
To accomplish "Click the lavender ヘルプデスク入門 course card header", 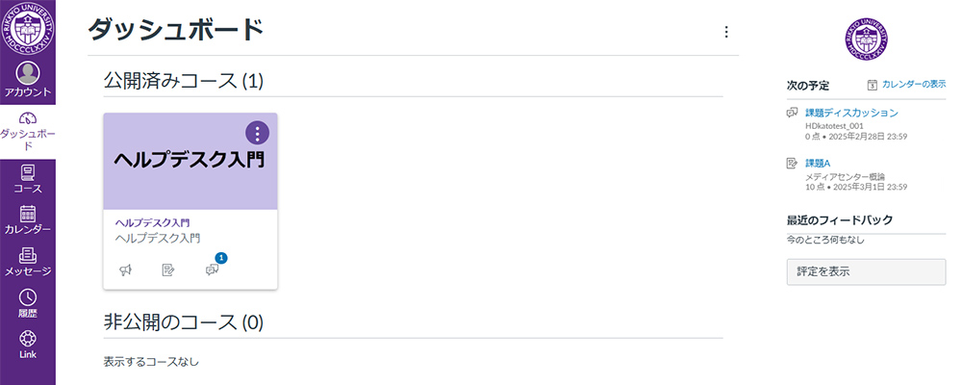I will [190, 162].
